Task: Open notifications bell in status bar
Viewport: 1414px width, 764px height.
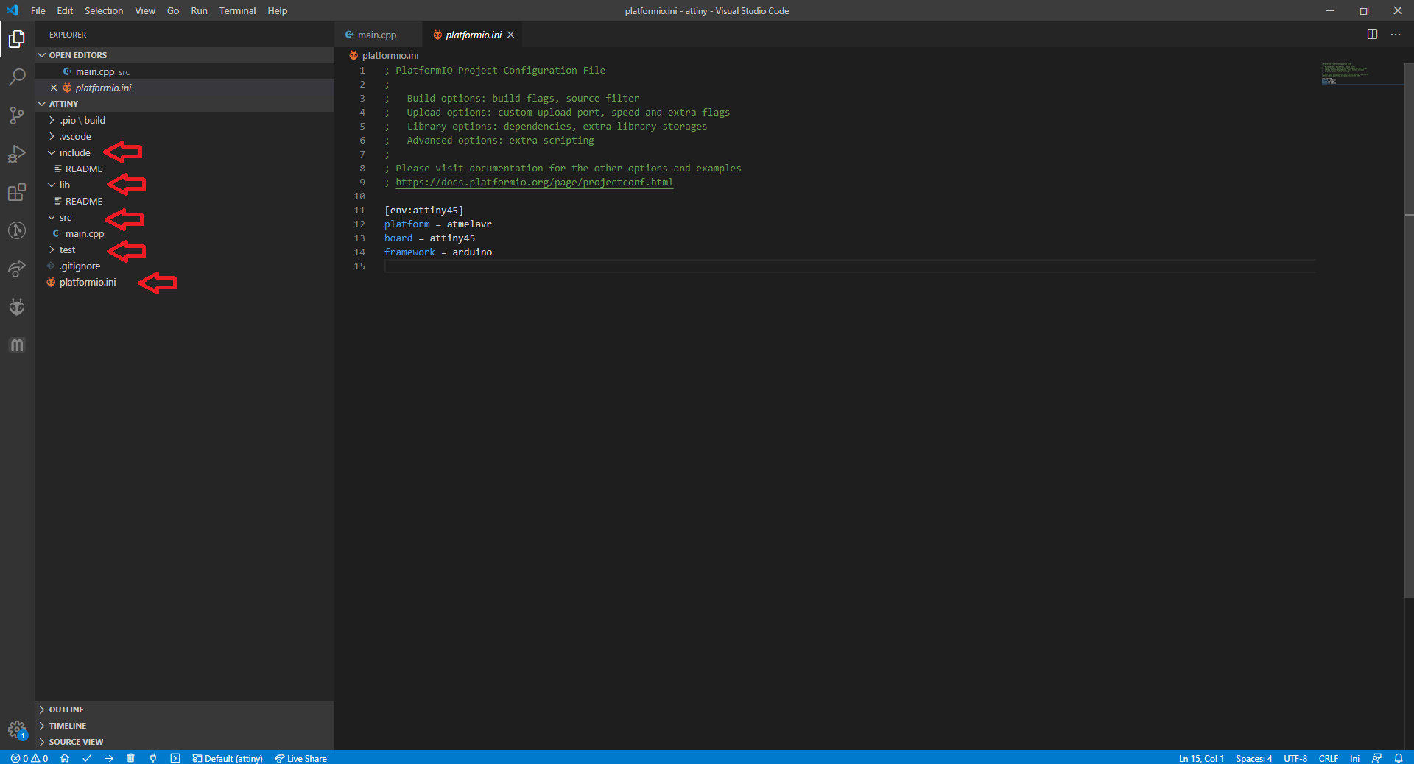Action: (x=1399, y=758)
